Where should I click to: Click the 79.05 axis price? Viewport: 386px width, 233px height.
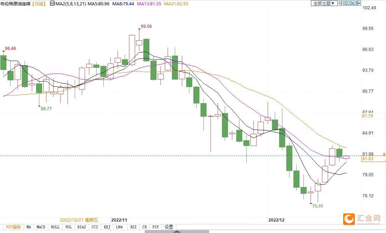[x=368, y=175]
